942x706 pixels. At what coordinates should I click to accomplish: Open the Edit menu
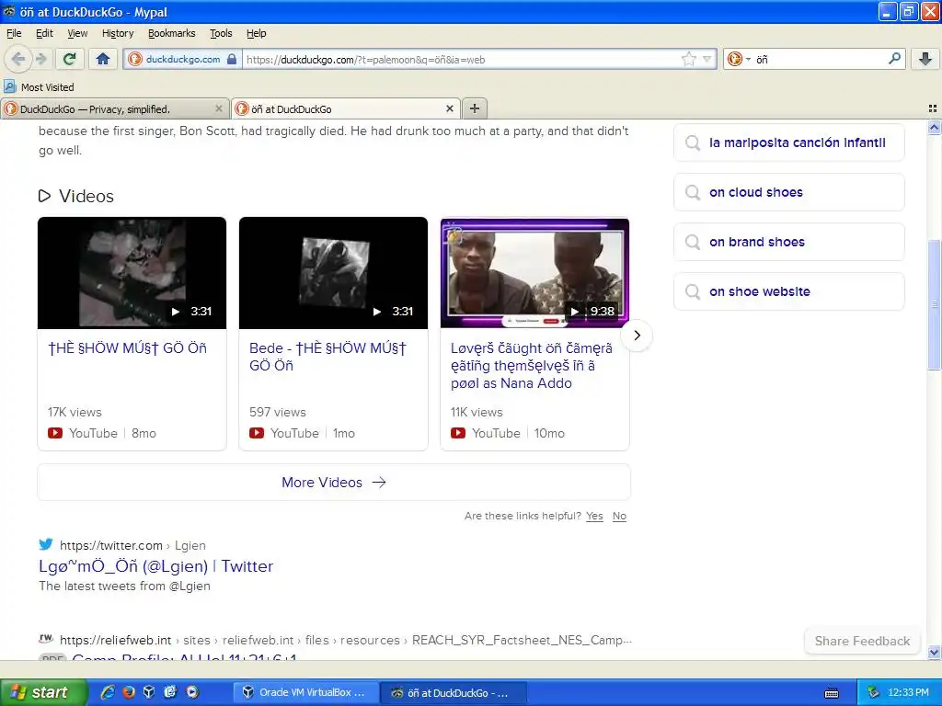pos(44,33)
